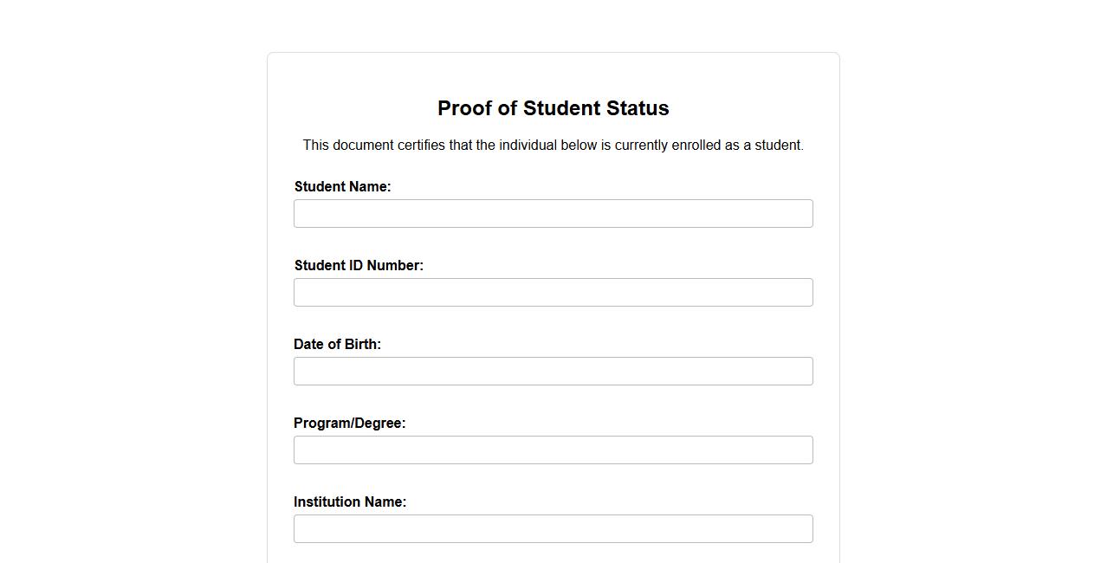Click the "Student Name:" label
The width and height of the screenshot is (1107, 563).
342,187
